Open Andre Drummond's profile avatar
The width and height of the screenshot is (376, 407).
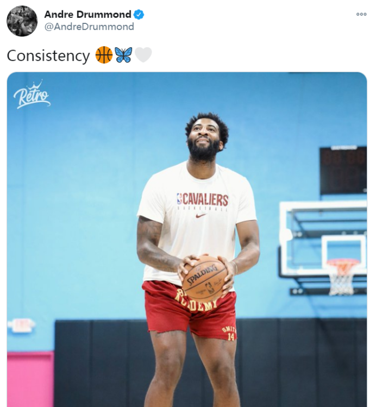coord(22,21)
